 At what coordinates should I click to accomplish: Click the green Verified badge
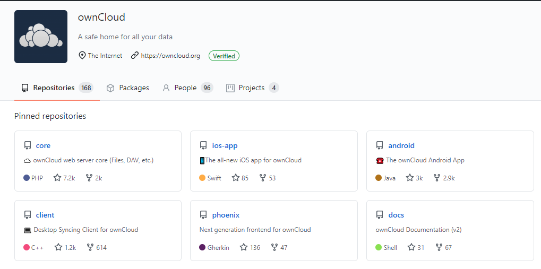click(x=224, y=56)
